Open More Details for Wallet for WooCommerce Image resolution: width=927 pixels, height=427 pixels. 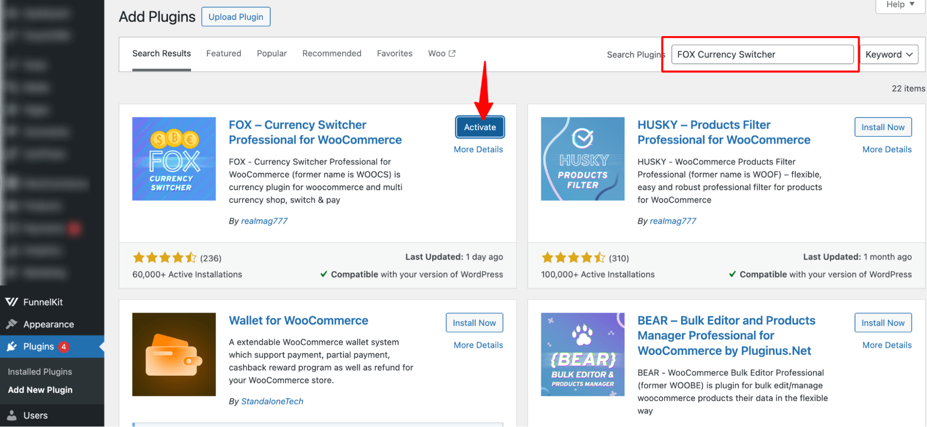pos(478,345)
